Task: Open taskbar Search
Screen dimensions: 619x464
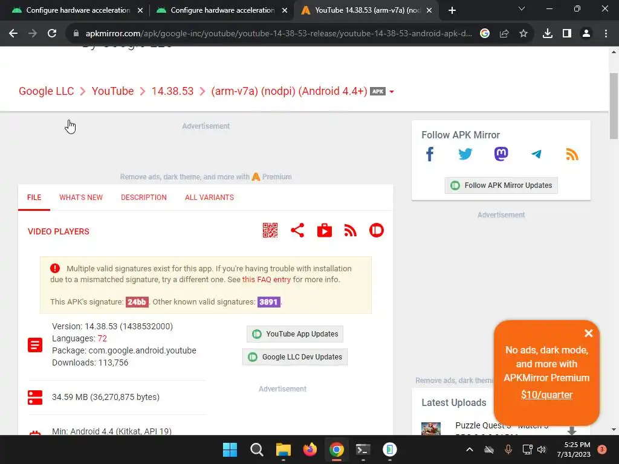Action: pyautogui.click(x=256, y=449)
